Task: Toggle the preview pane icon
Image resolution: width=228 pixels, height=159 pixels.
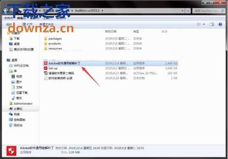Action: click(212, 24)
